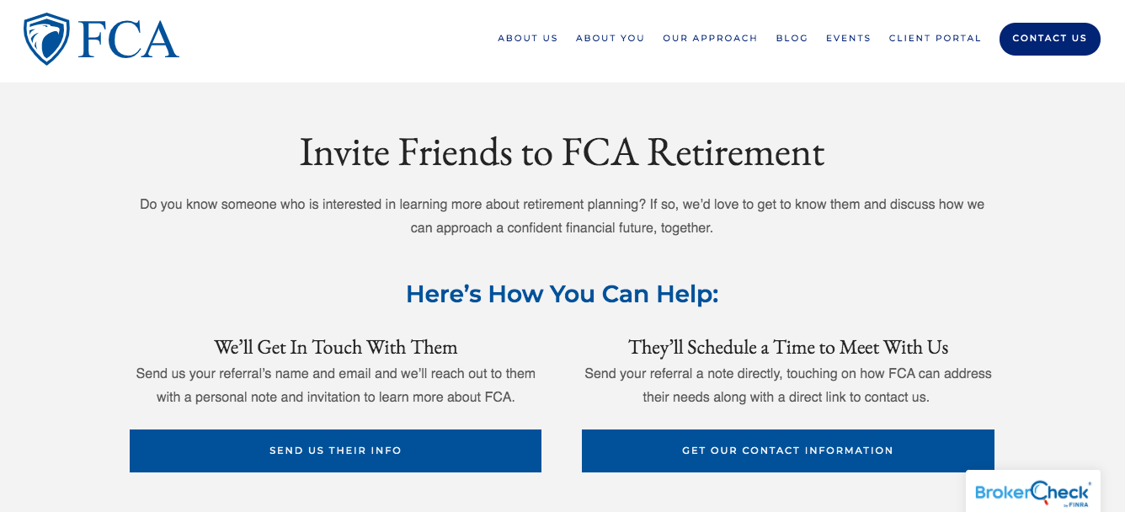Click the Here's How You Can Help heading
The height and width of the screenshot is (512, 1125).
pos(562,294)
